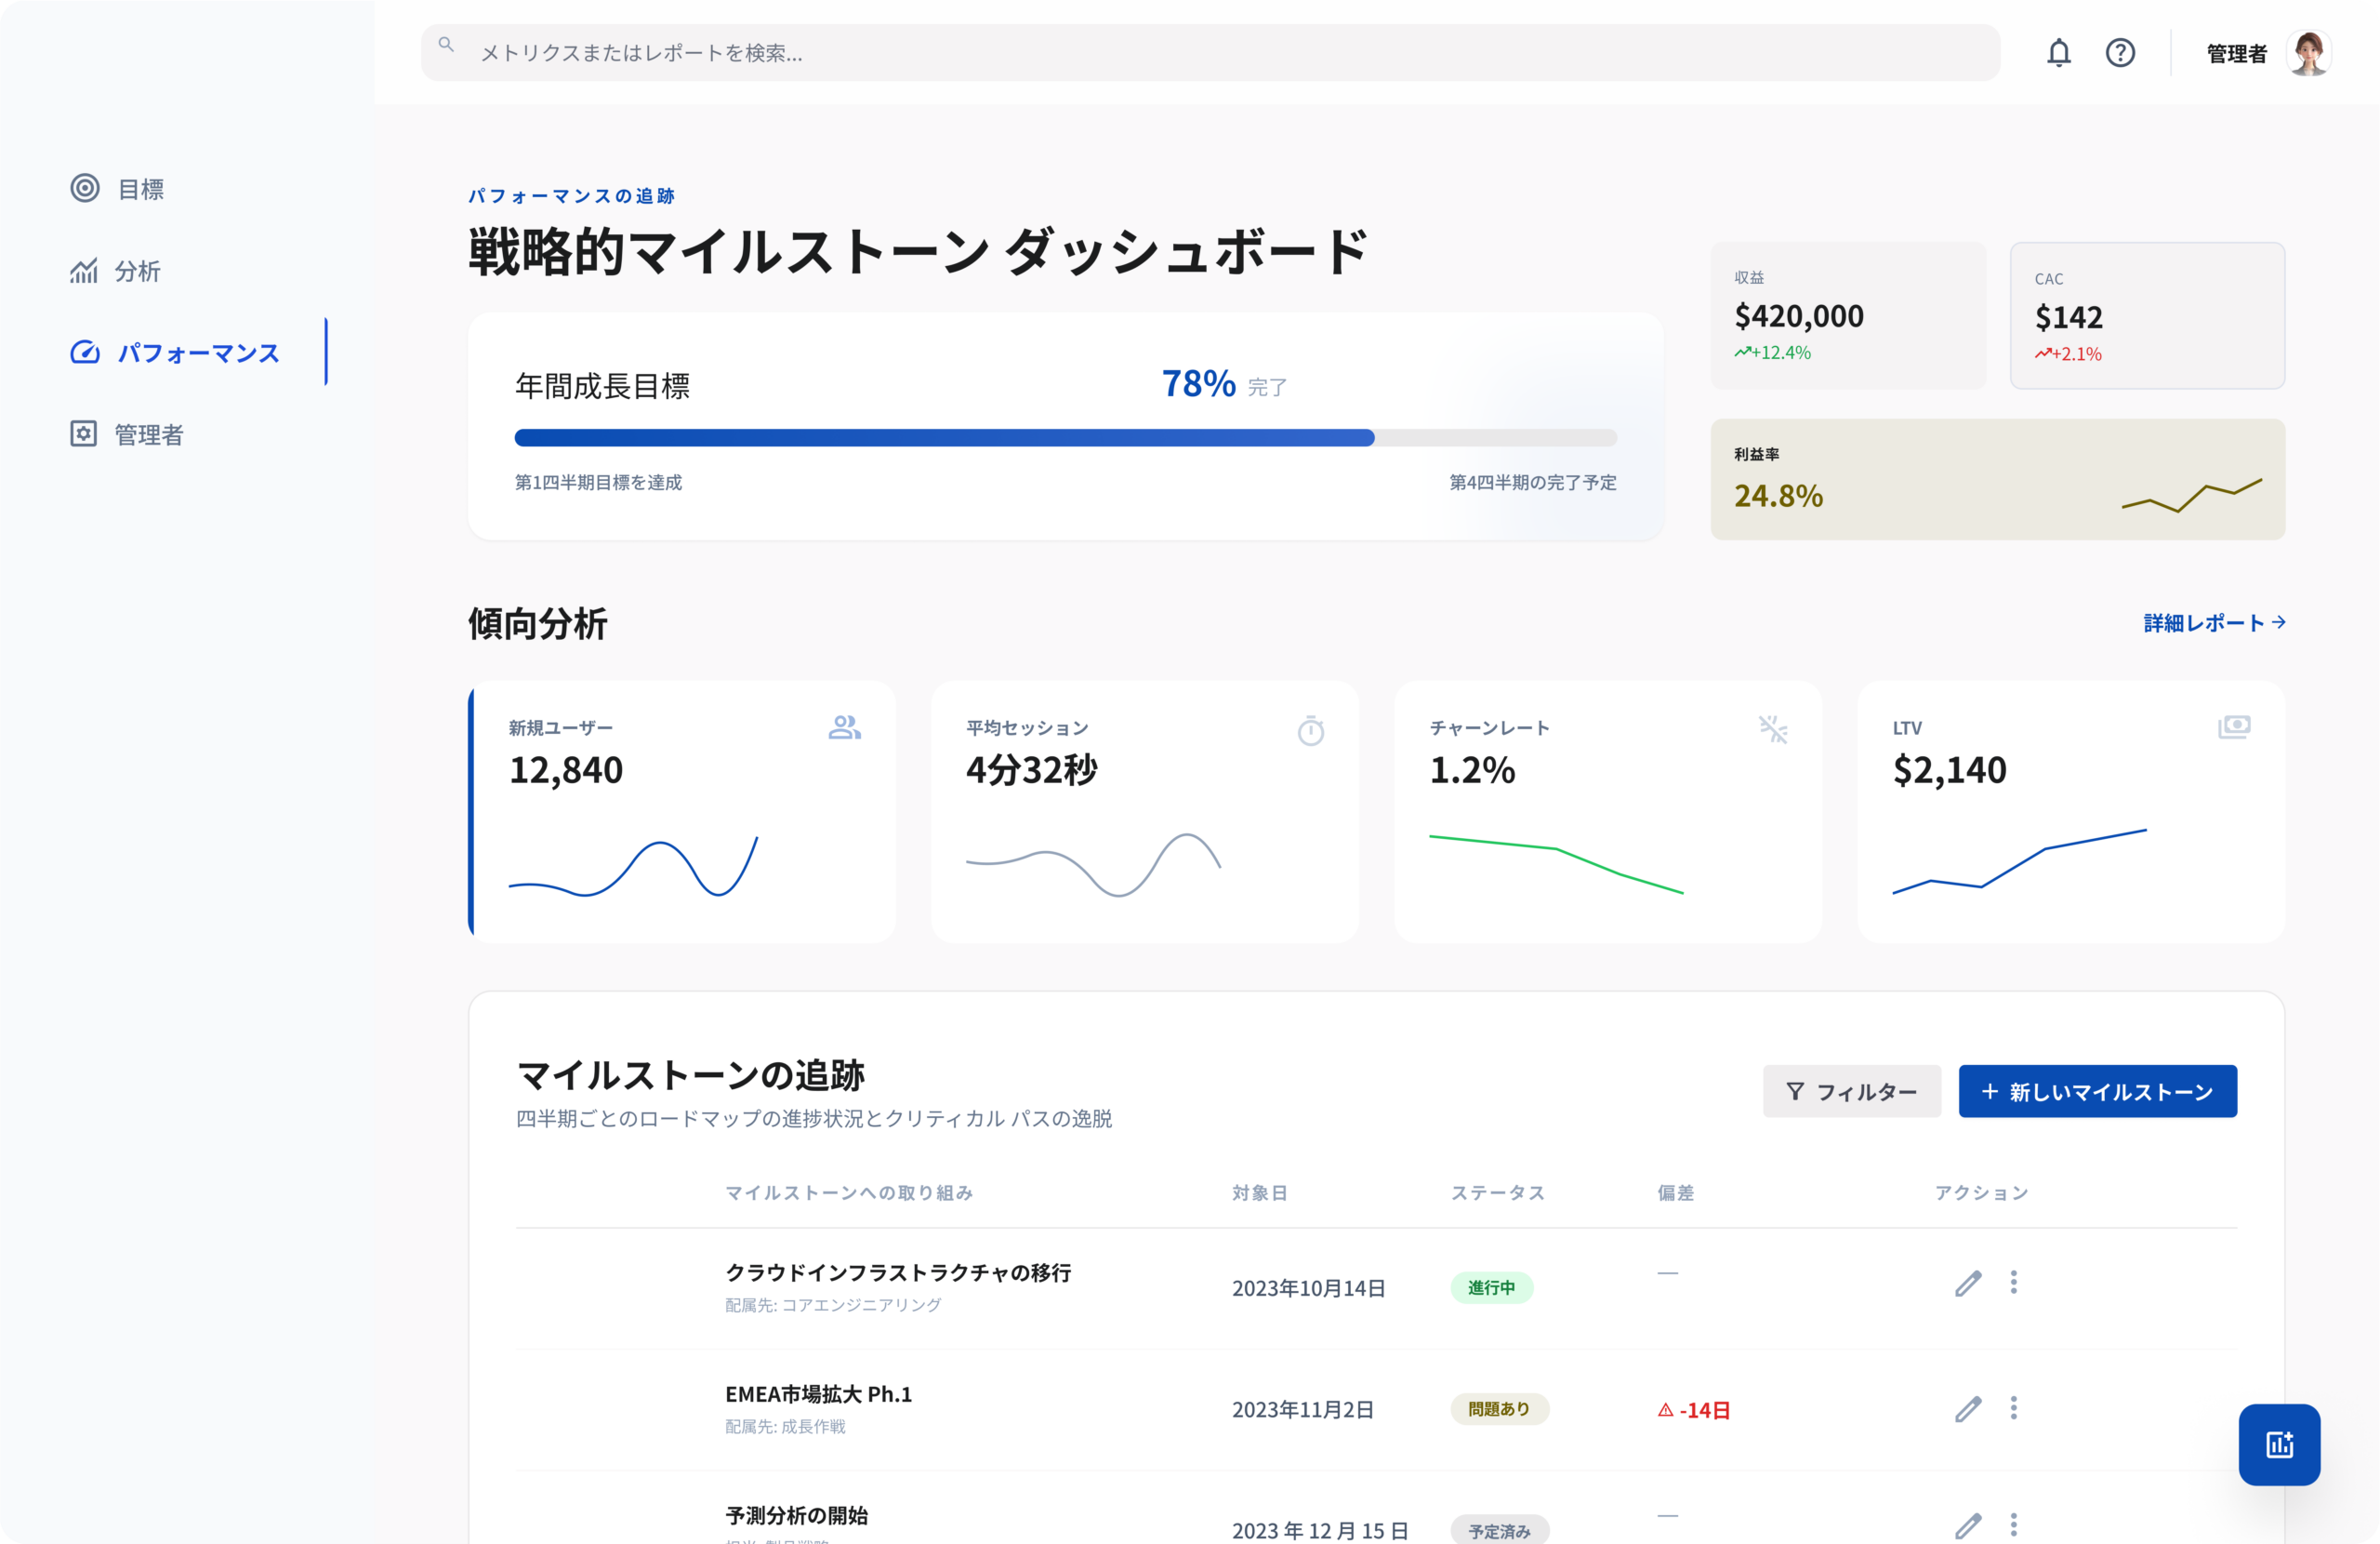2380x1544 pixels.
Task: Click the 進行中 status badge
Action: pos(1491,1288)
